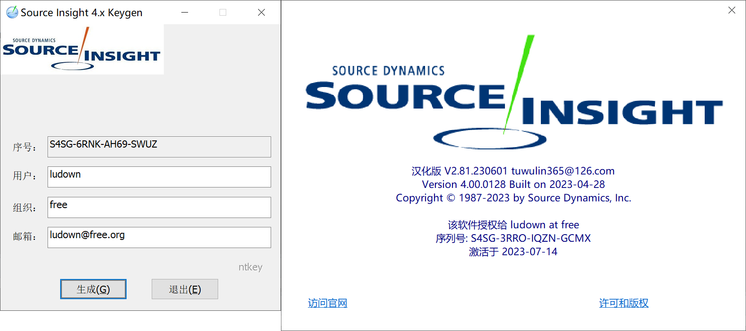
Task: Click the Version 4.00.0128 build line
Action: coord(513,184)
